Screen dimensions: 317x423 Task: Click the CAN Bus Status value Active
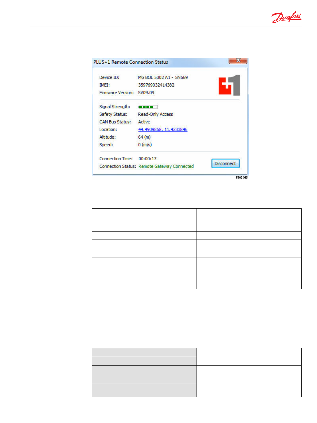144,122
